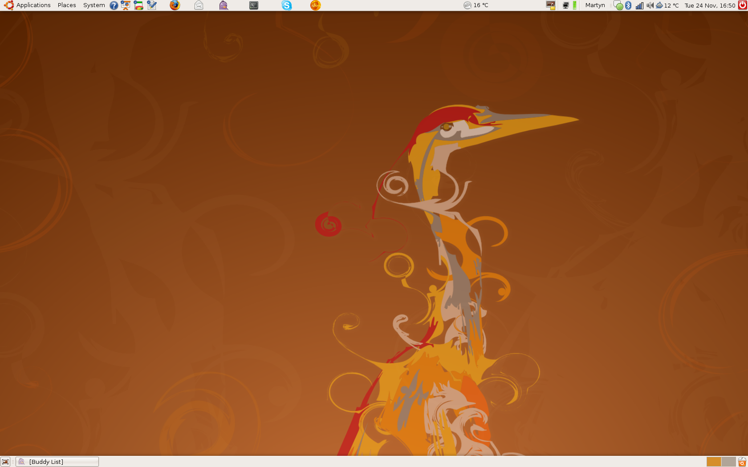The image size is (748, 467).
Task: Launch the word processor icon
Action: pos(152,5)
